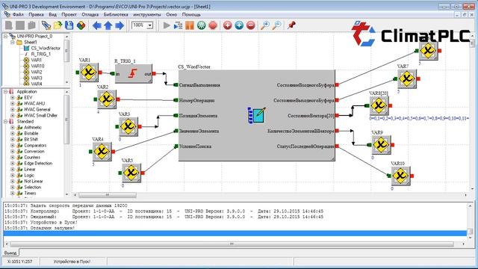This screenshot has height=269, width=478.
Task: Click the blue plus circle icon
Action: click(239, 25)
